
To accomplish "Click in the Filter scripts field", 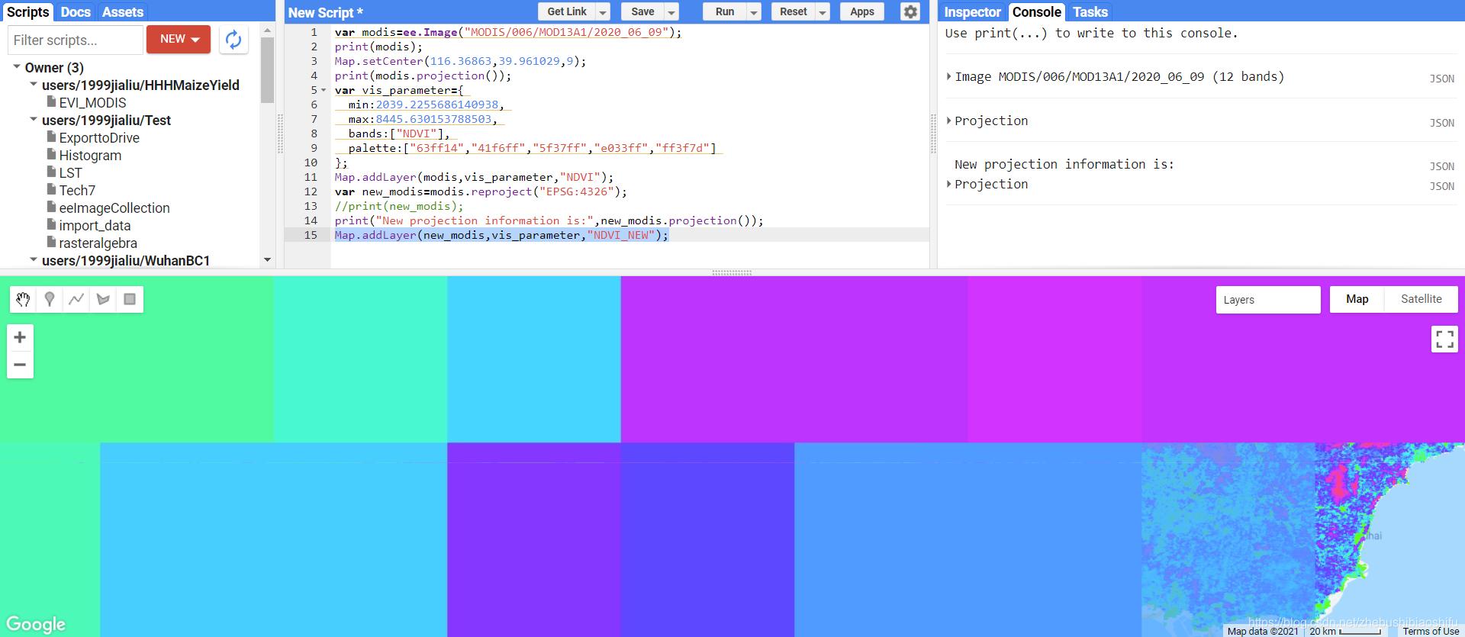I will tap(75, 40).
